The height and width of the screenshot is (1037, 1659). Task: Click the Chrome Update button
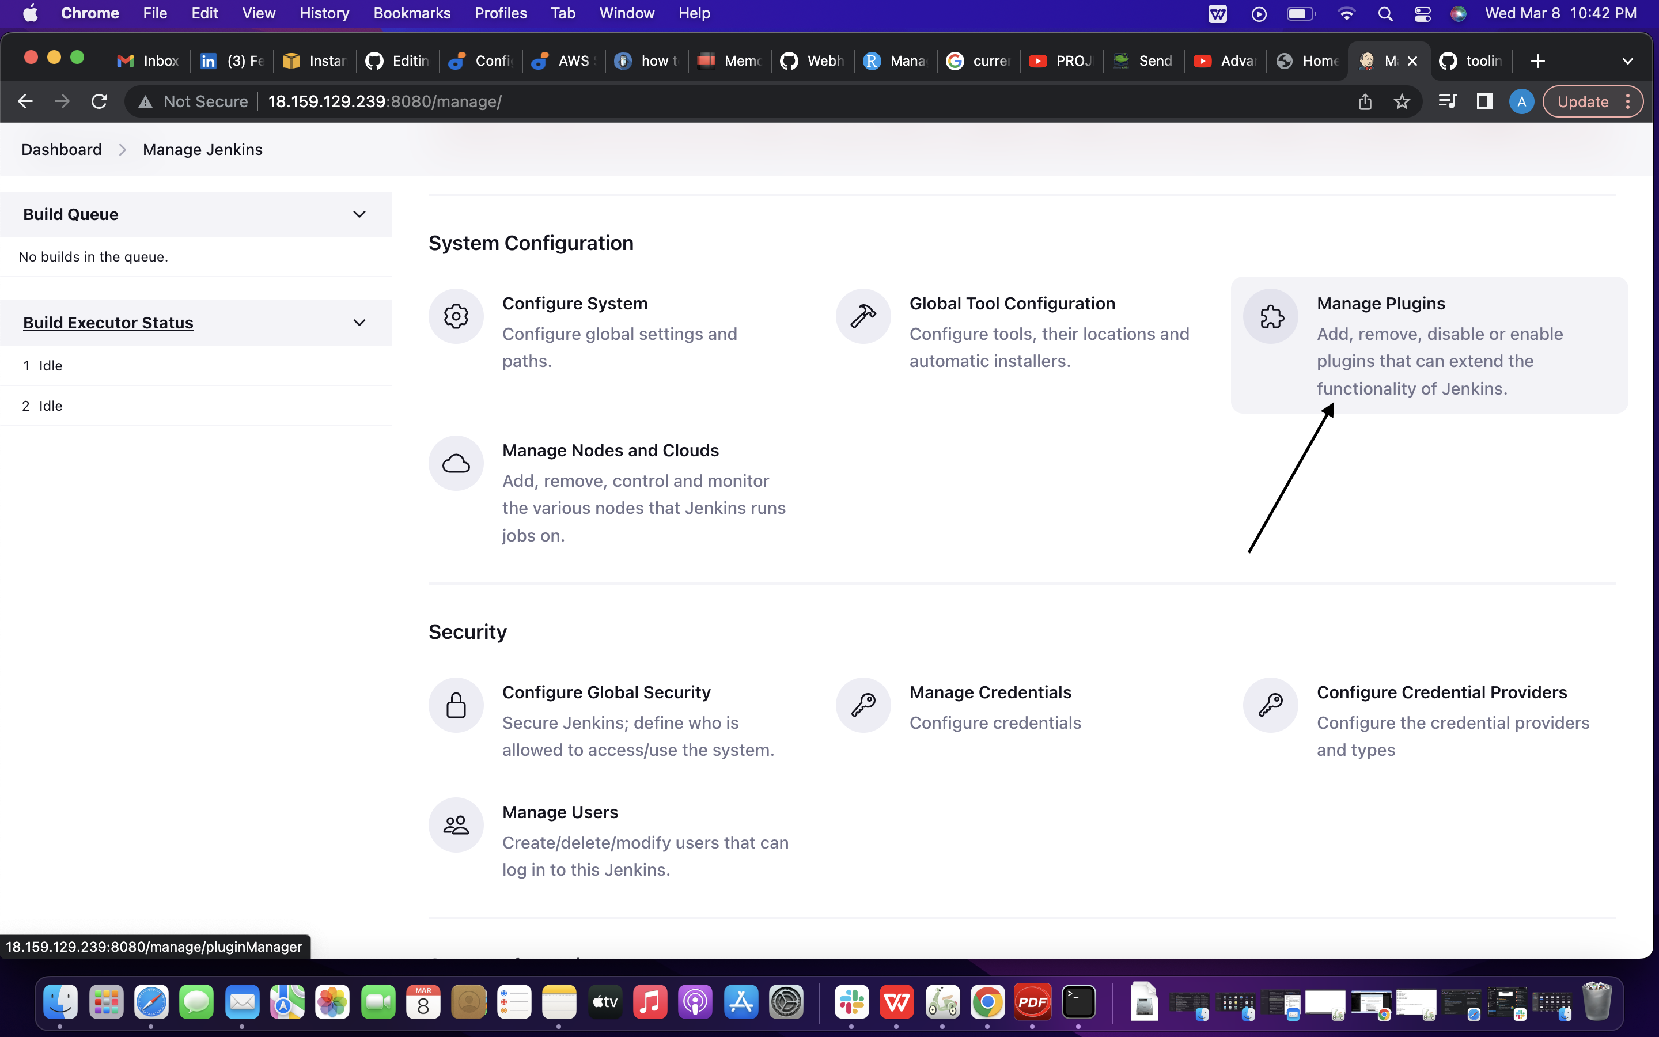coord(1582,101)
